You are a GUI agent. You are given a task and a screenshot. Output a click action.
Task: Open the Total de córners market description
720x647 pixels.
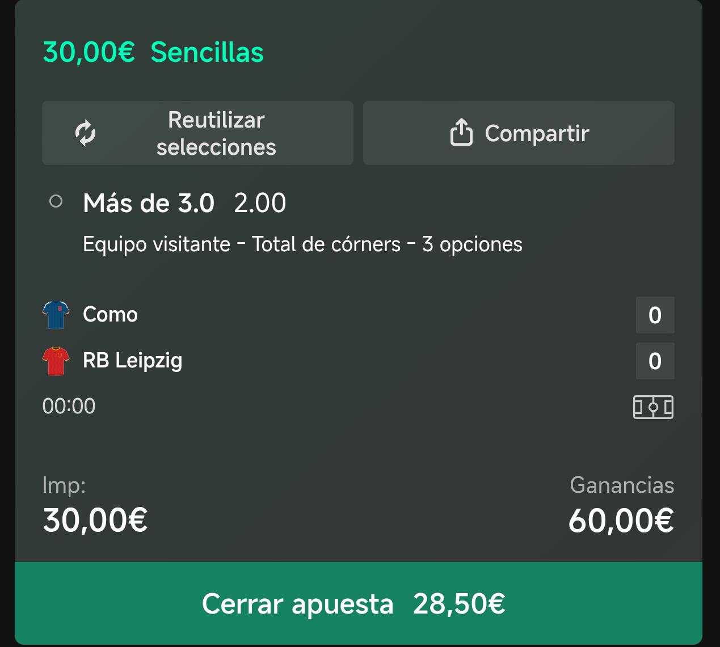click(x=302, y=244)
